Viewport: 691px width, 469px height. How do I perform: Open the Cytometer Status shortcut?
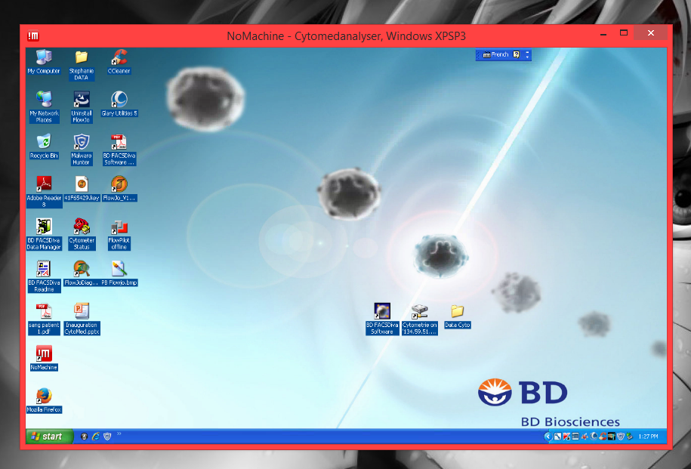[x=82, y=234]
